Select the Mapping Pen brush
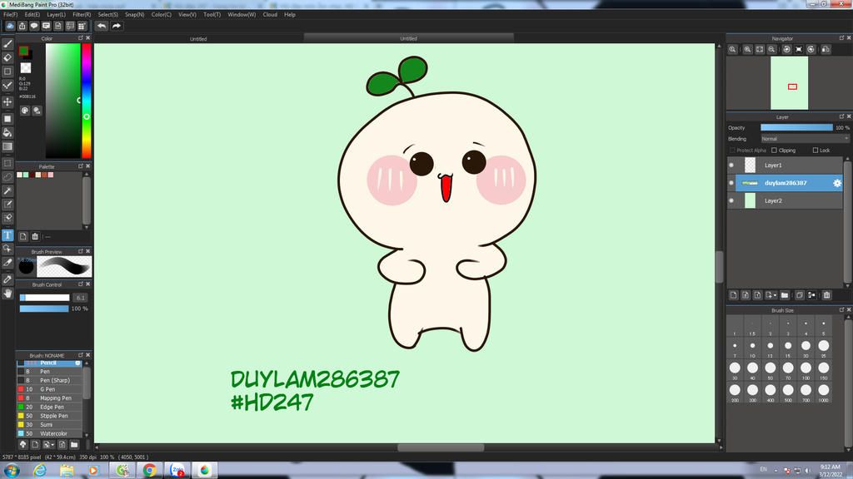This screenshot has width=853, height=479. (x=49, y=398)
